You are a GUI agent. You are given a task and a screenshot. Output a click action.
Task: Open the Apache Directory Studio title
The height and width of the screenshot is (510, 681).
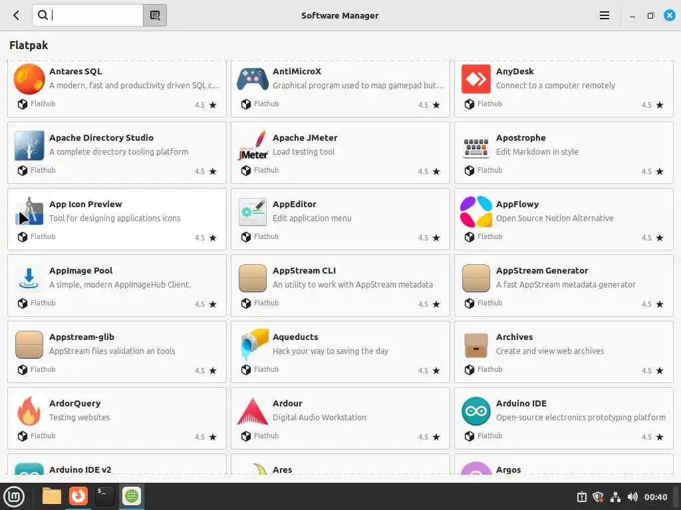click(x=101, y=137)
